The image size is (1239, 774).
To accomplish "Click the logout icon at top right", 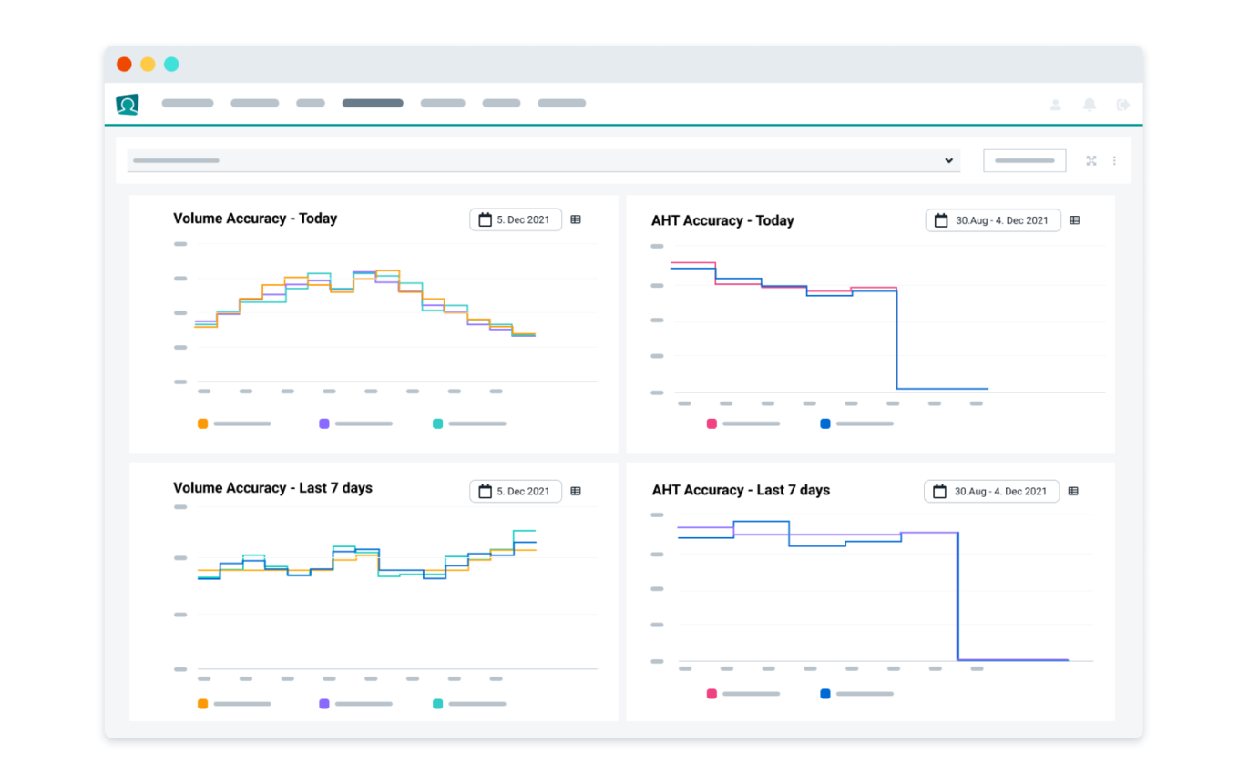I will (x=1121, y=104).
